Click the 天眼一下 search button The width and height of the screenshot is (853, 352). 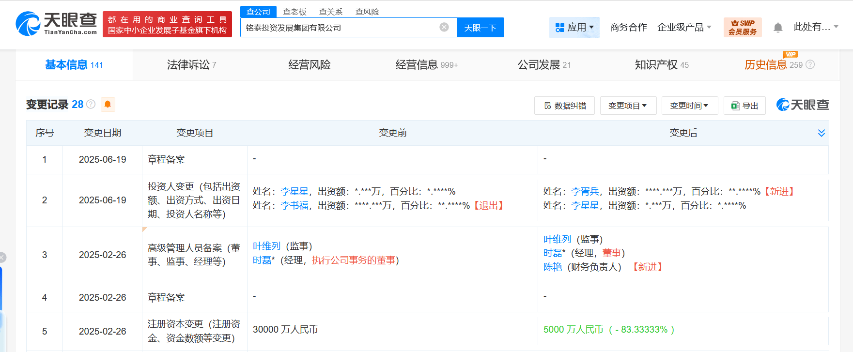pos(480,27)
